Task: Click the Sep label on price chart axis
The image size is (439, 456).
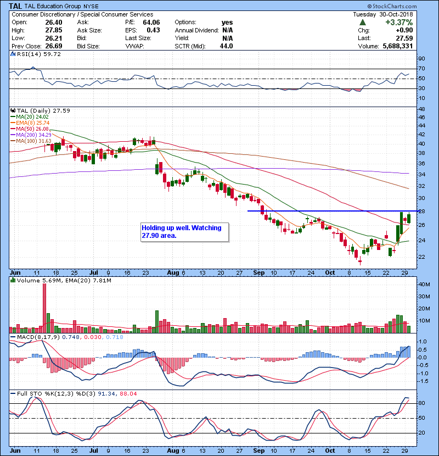Action: (x=258, y=273)
